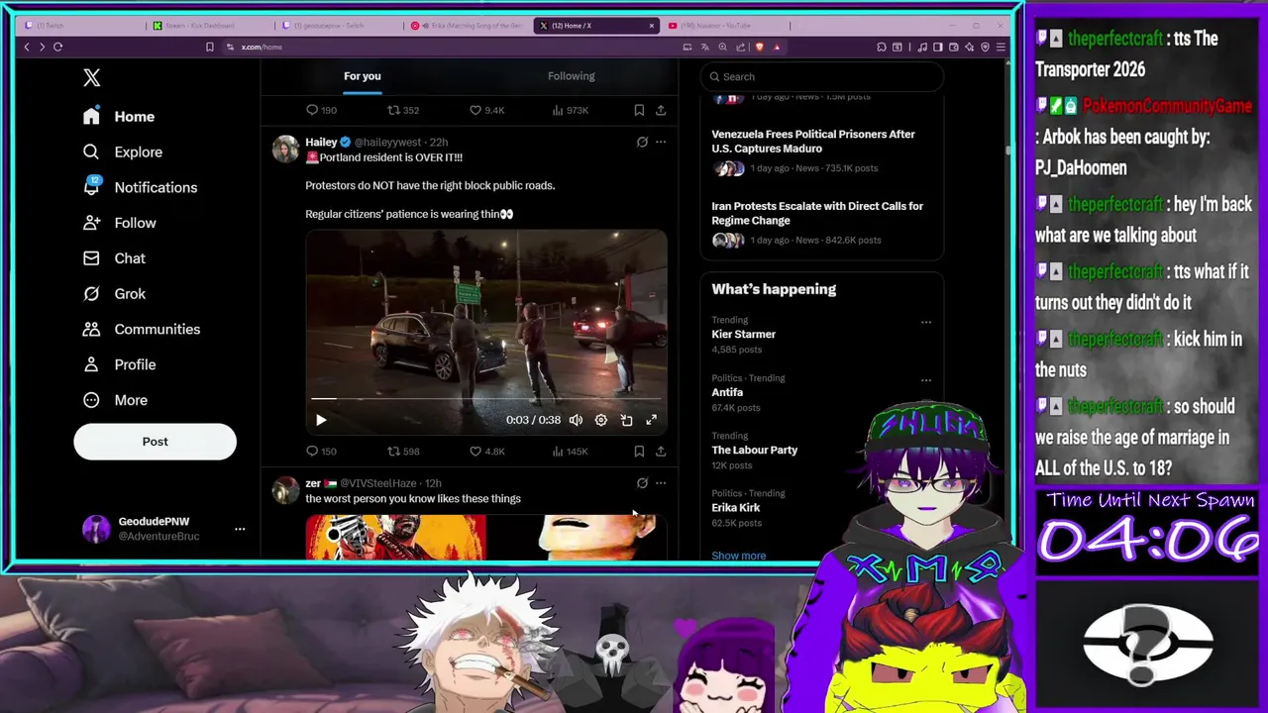Open the X logo home link
Image resolution: width=1268 pixels, height=713 pixels.
91,77
